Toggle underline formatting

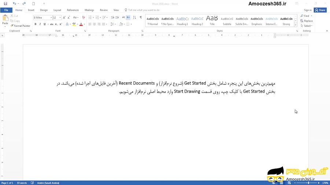tap(45, 24)
